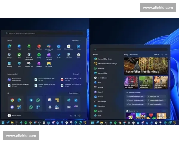Open the Rockefeller Tree lighting headline
Viewport: 179px width, 143px height.
click(x=142, y=72)
